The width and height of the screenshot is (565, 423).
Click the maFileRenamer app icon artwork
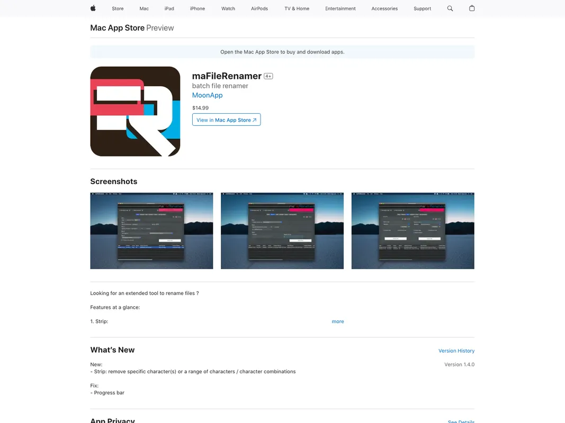(x=135, y=111)
